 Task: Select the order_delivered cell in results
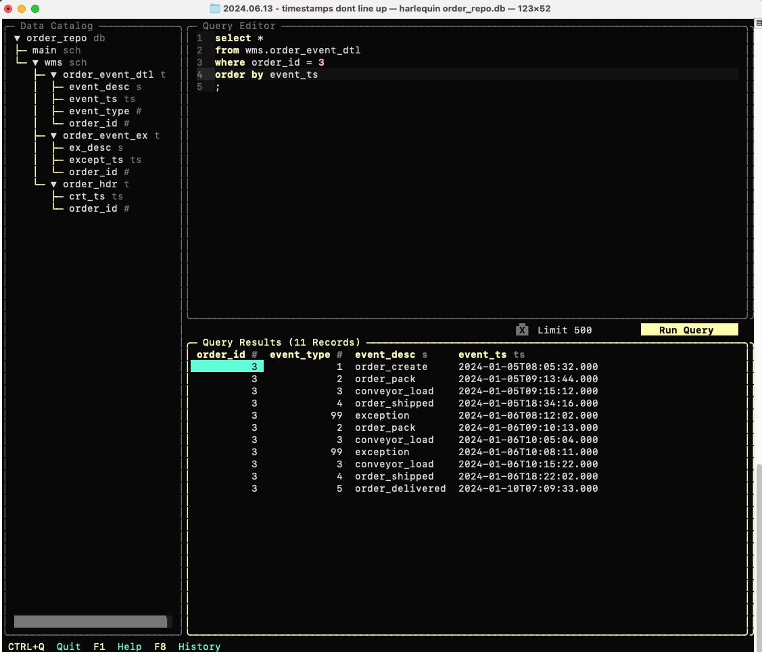(400, 488)
